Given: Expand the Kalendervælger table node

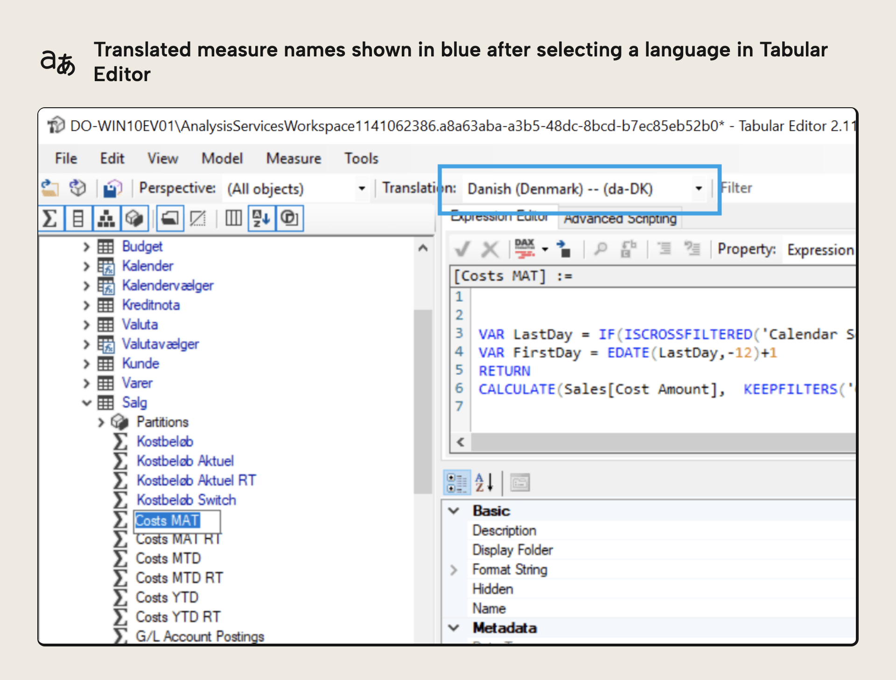Looking at the screenshot, I should click(86, 286).
